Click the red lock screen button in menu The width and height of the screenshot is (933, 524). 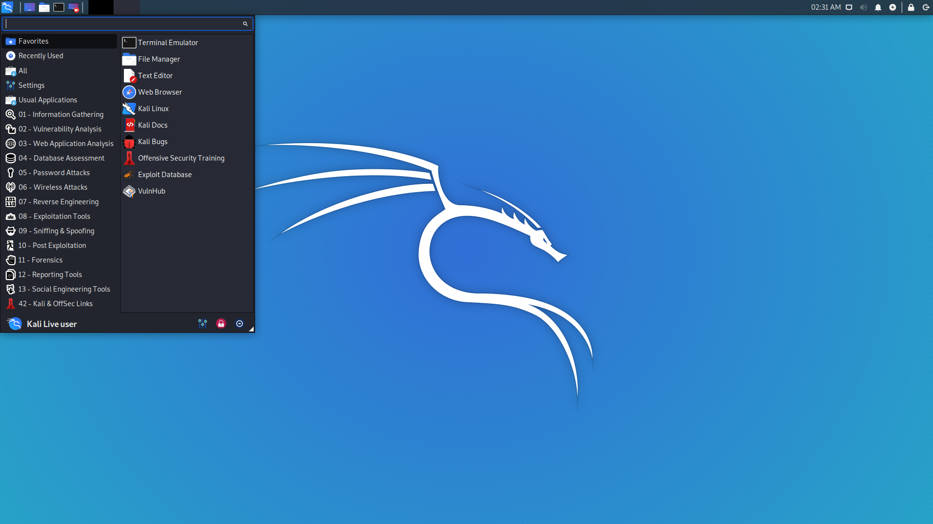pos(221,324)
